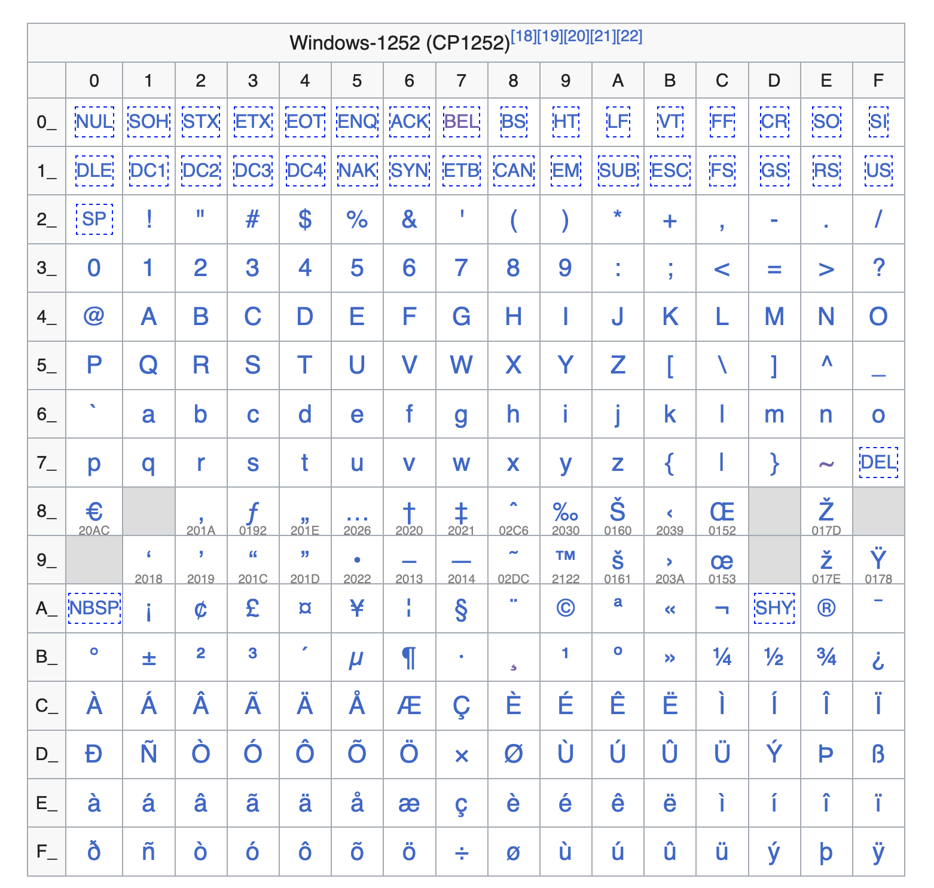Viewport: 934px width, 888px height.
Task: Select the Æ character cell
Action: point(409,706)
